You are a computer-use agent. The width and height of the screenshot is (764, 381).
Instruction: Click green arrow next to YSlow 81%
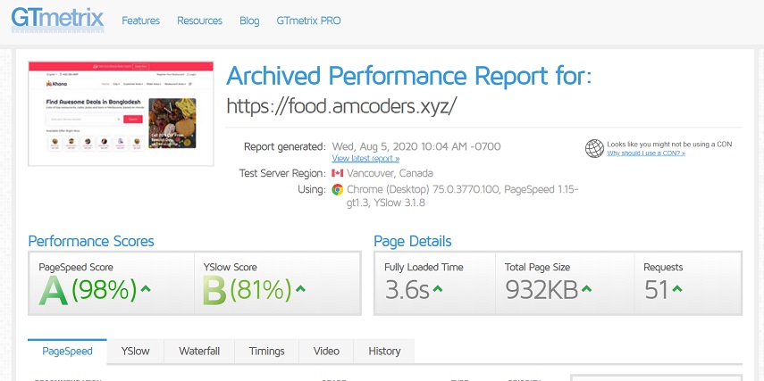300,289
